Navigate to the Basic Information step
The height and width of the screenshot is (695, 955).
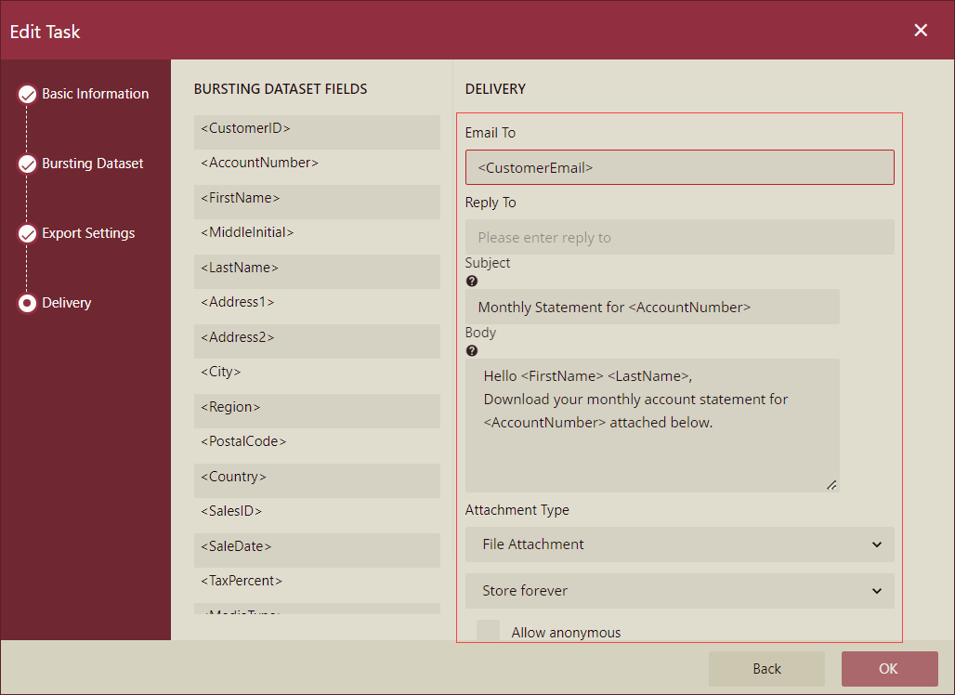point(95,94)
